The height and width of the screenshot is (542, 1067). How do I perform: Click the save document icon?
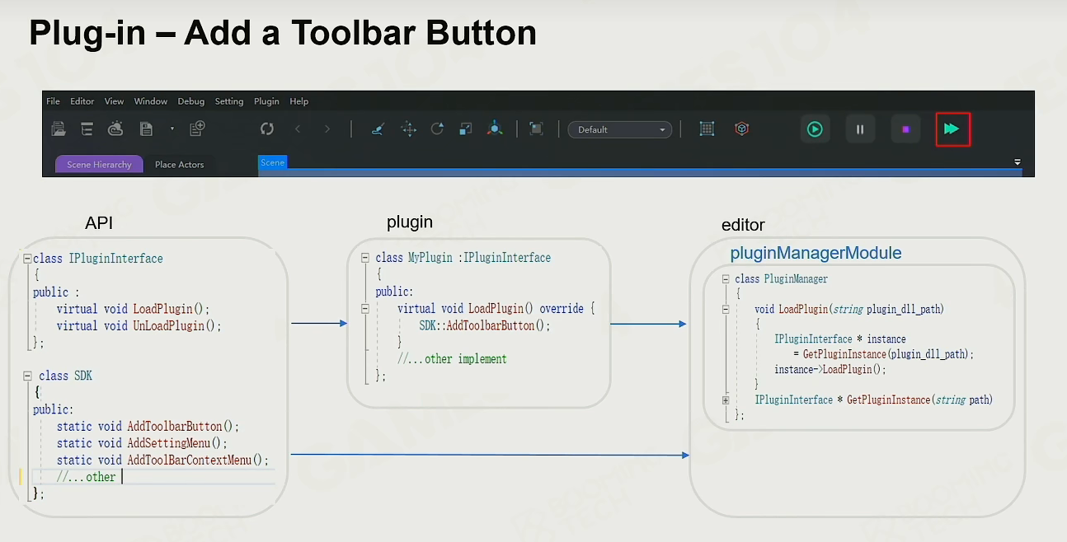[x=146, y=128]
